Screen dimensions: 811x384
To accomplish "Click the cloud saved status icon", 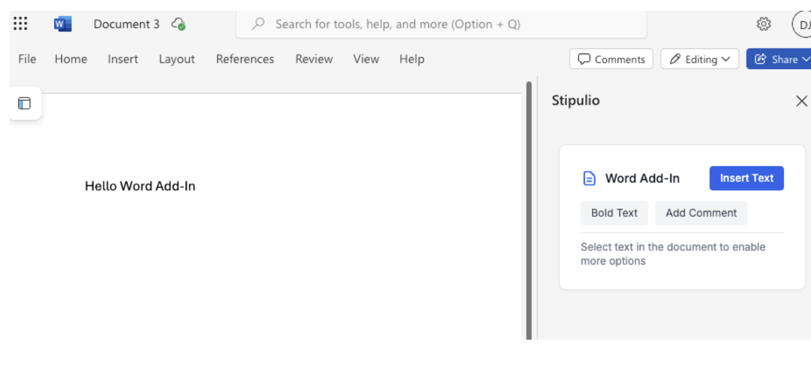I will (178, 24).
